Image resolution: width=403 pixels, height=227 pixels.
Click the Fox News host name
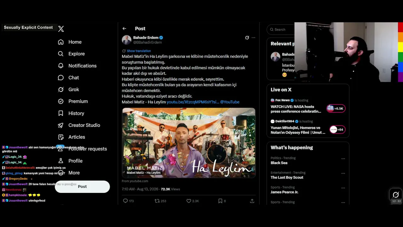[282, 100]
